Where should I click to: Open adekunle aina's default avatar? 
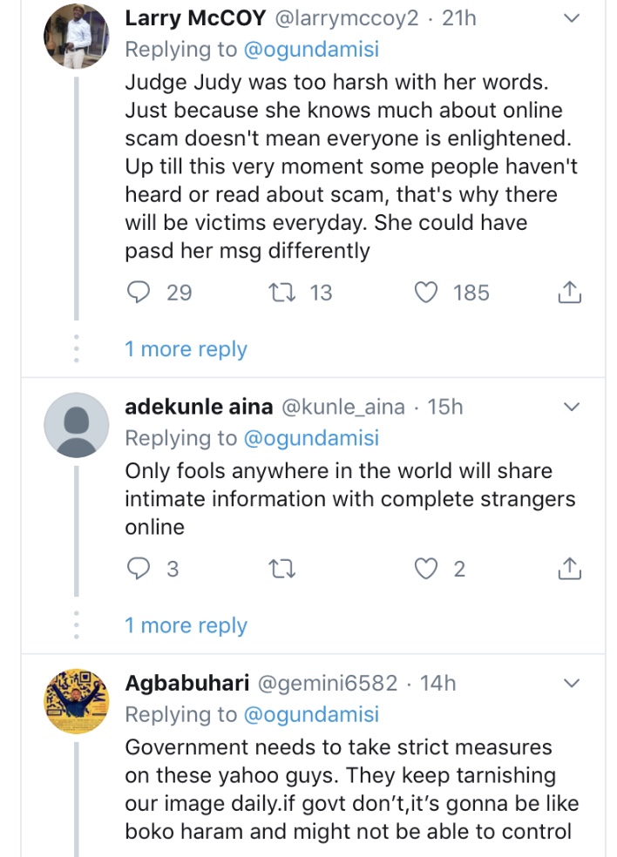(77, 425)
